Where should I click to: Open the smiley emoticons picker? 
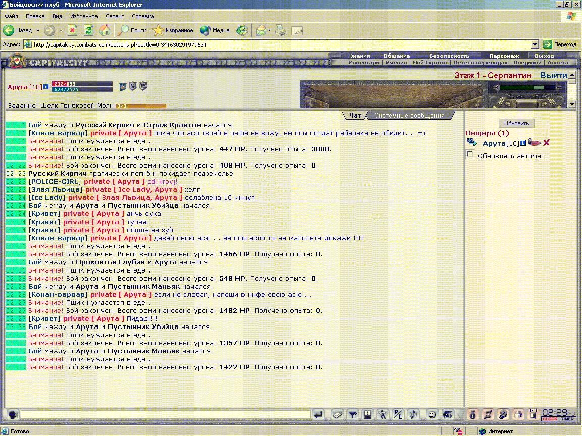[432, 414]
